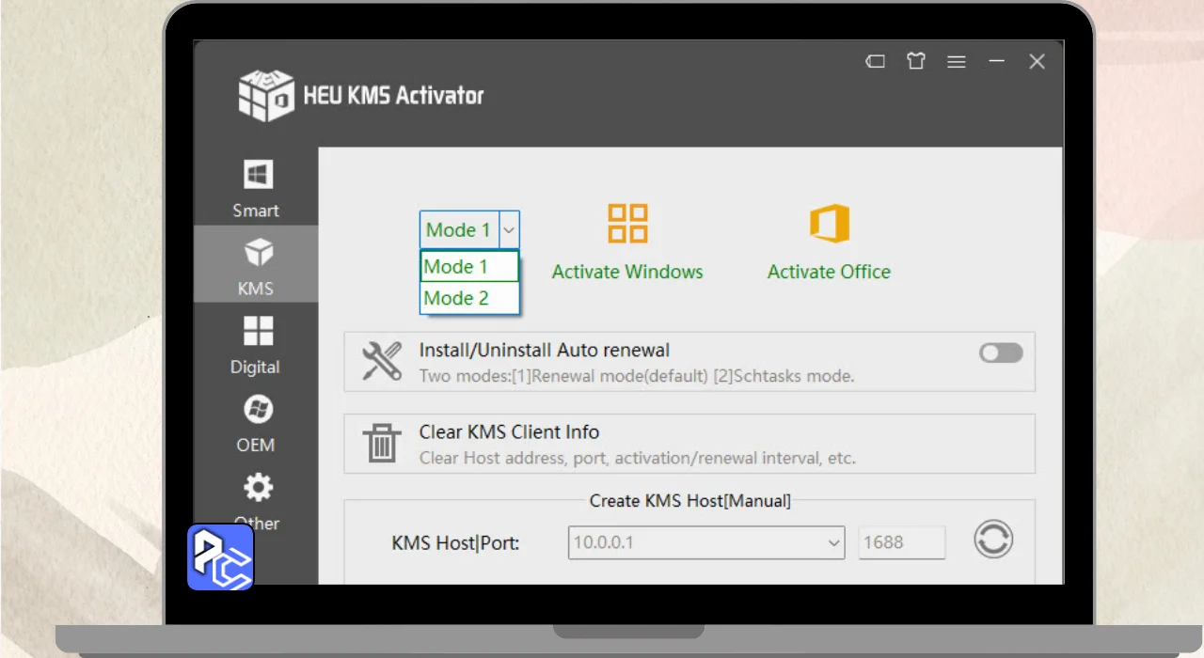The width and height of the screenshot is (1204, 658).
Task: Toggle the Auto renewal switch
Action: pos(1000,352)
